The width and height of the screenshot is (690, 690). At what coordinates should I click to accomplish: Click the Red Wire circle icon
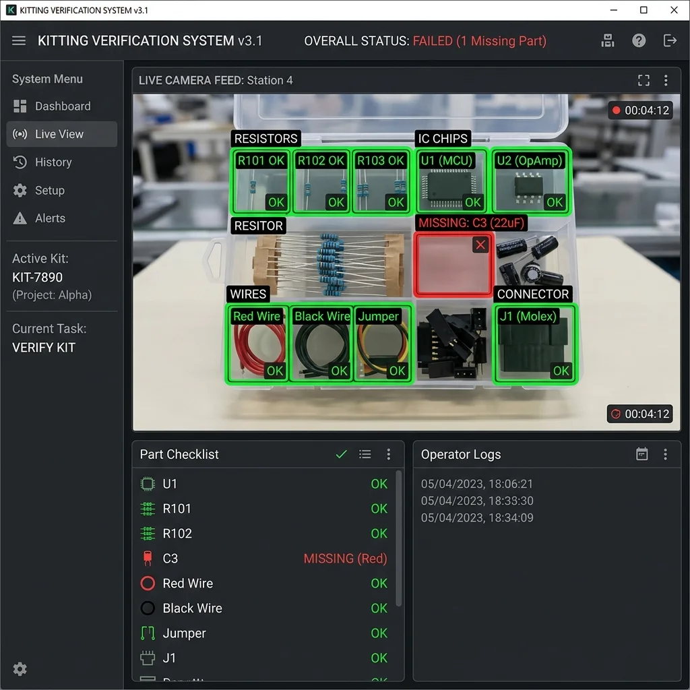(148, 583)
